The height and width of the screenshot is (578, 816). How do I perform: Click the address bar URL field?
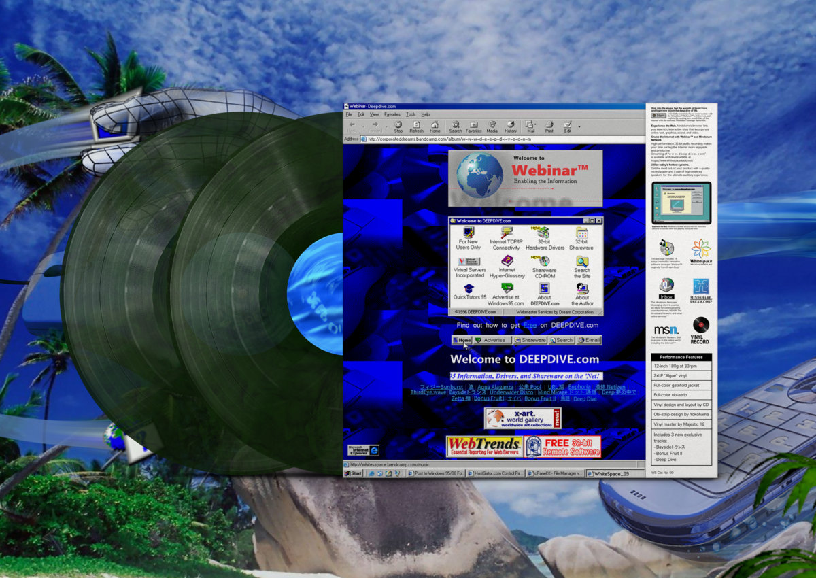[x=476, y=139]
